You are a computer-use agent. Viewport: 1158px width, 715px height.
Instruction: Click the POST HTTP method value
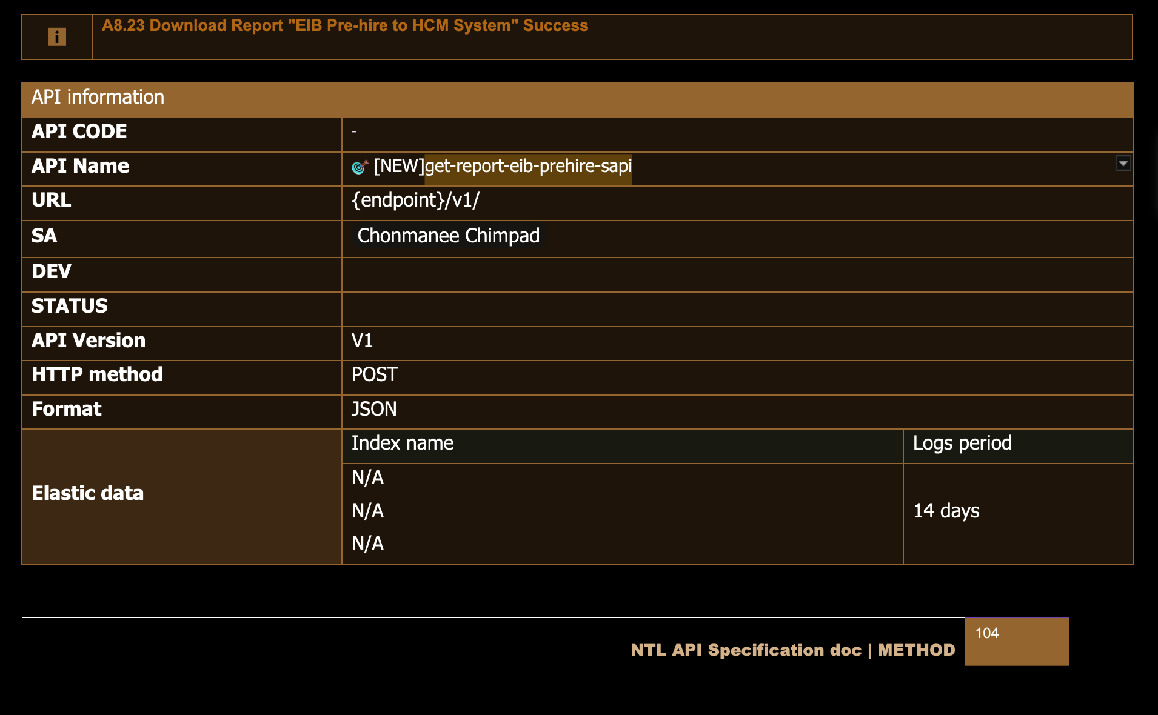click(x=375, y=374)
